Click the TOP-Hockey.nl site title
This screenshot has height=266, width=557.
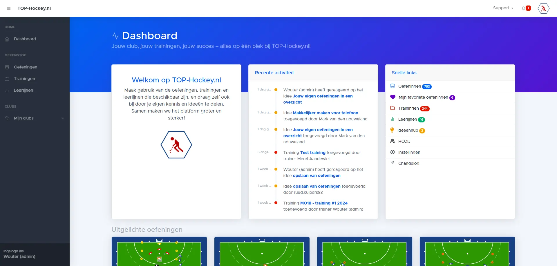[34, 8]
